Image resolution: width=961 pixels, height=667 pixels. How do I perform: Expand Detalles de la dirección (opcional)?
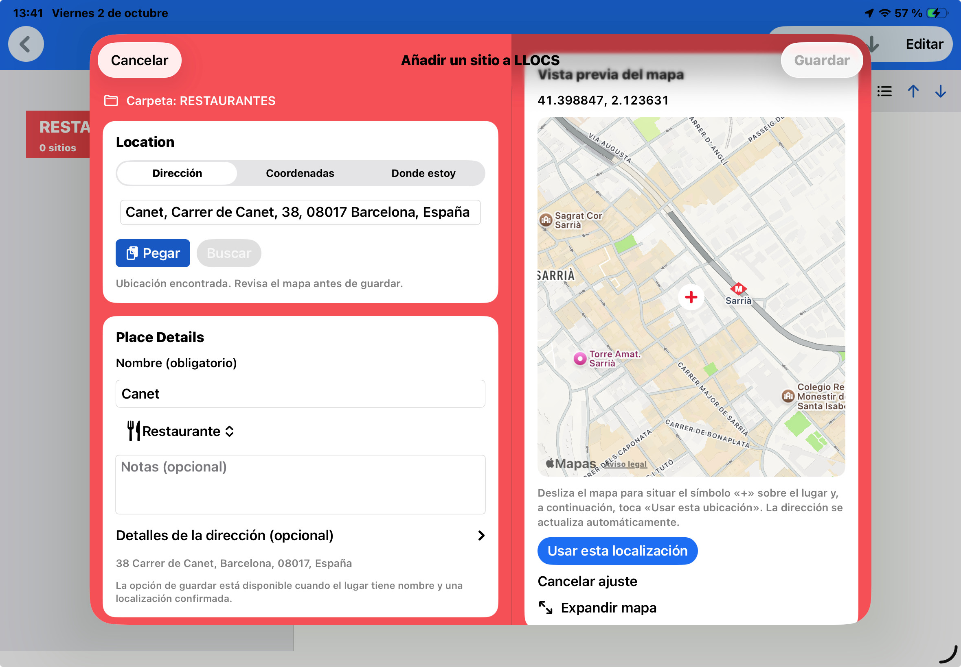(x=300, y=535)
